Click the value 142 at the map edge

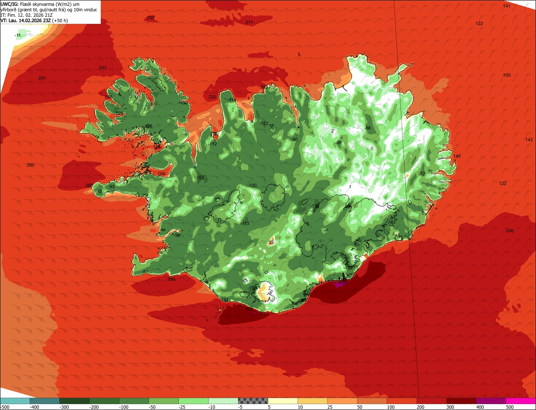tap(529, 140)
